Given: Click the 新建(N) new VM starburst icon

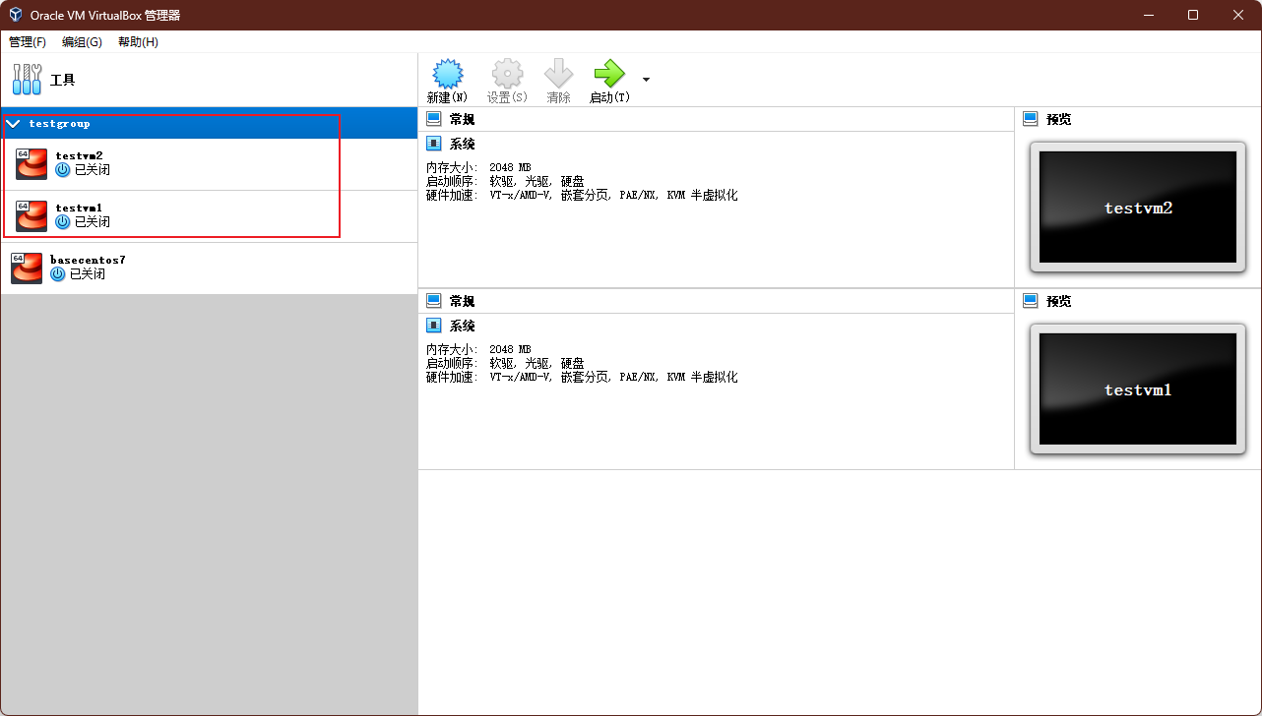Looking at the screenshot, I should (x=448, y=74).
